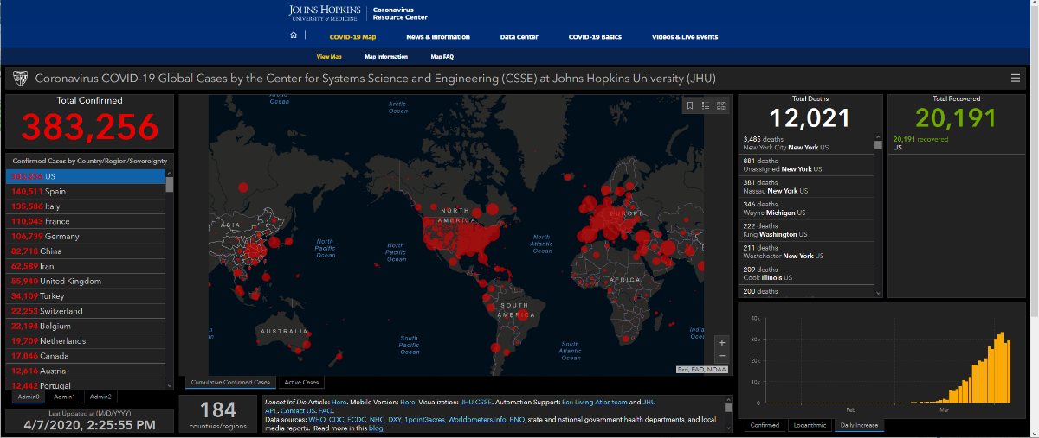Open the News & Information menu
The image size is (1039, 438).
tap(438, 37)
